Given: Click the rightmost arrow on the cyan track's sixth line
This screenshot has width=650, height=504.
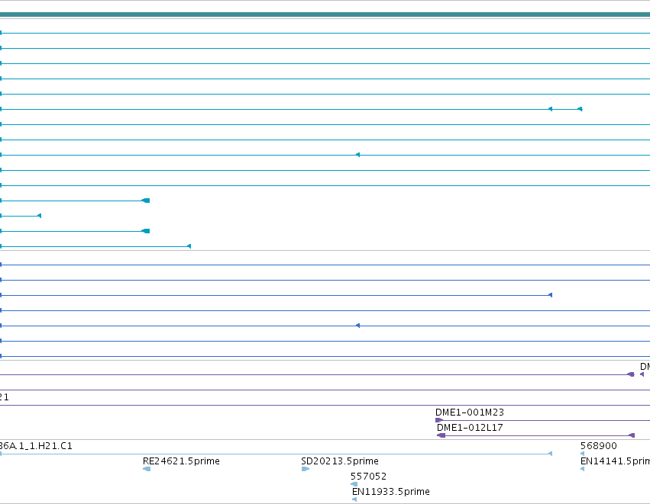Looking at the screenshot, I should (580, 109).
